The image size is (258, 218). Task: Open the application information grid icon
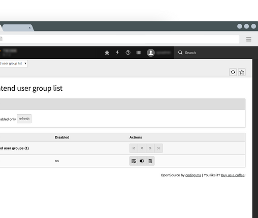[x=139, y=53]
